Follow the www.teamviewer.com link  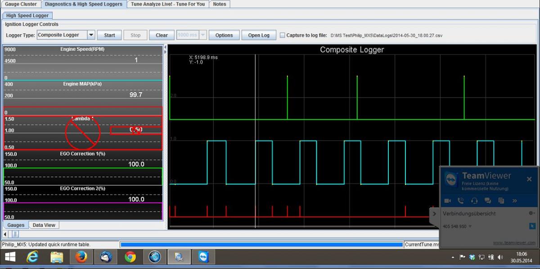point(514,243)
